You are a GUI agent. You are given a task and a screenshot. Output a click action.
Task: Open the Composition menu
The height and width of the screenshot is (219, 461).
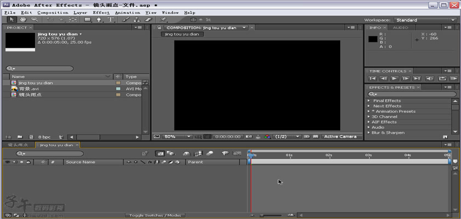click(53, 13)
